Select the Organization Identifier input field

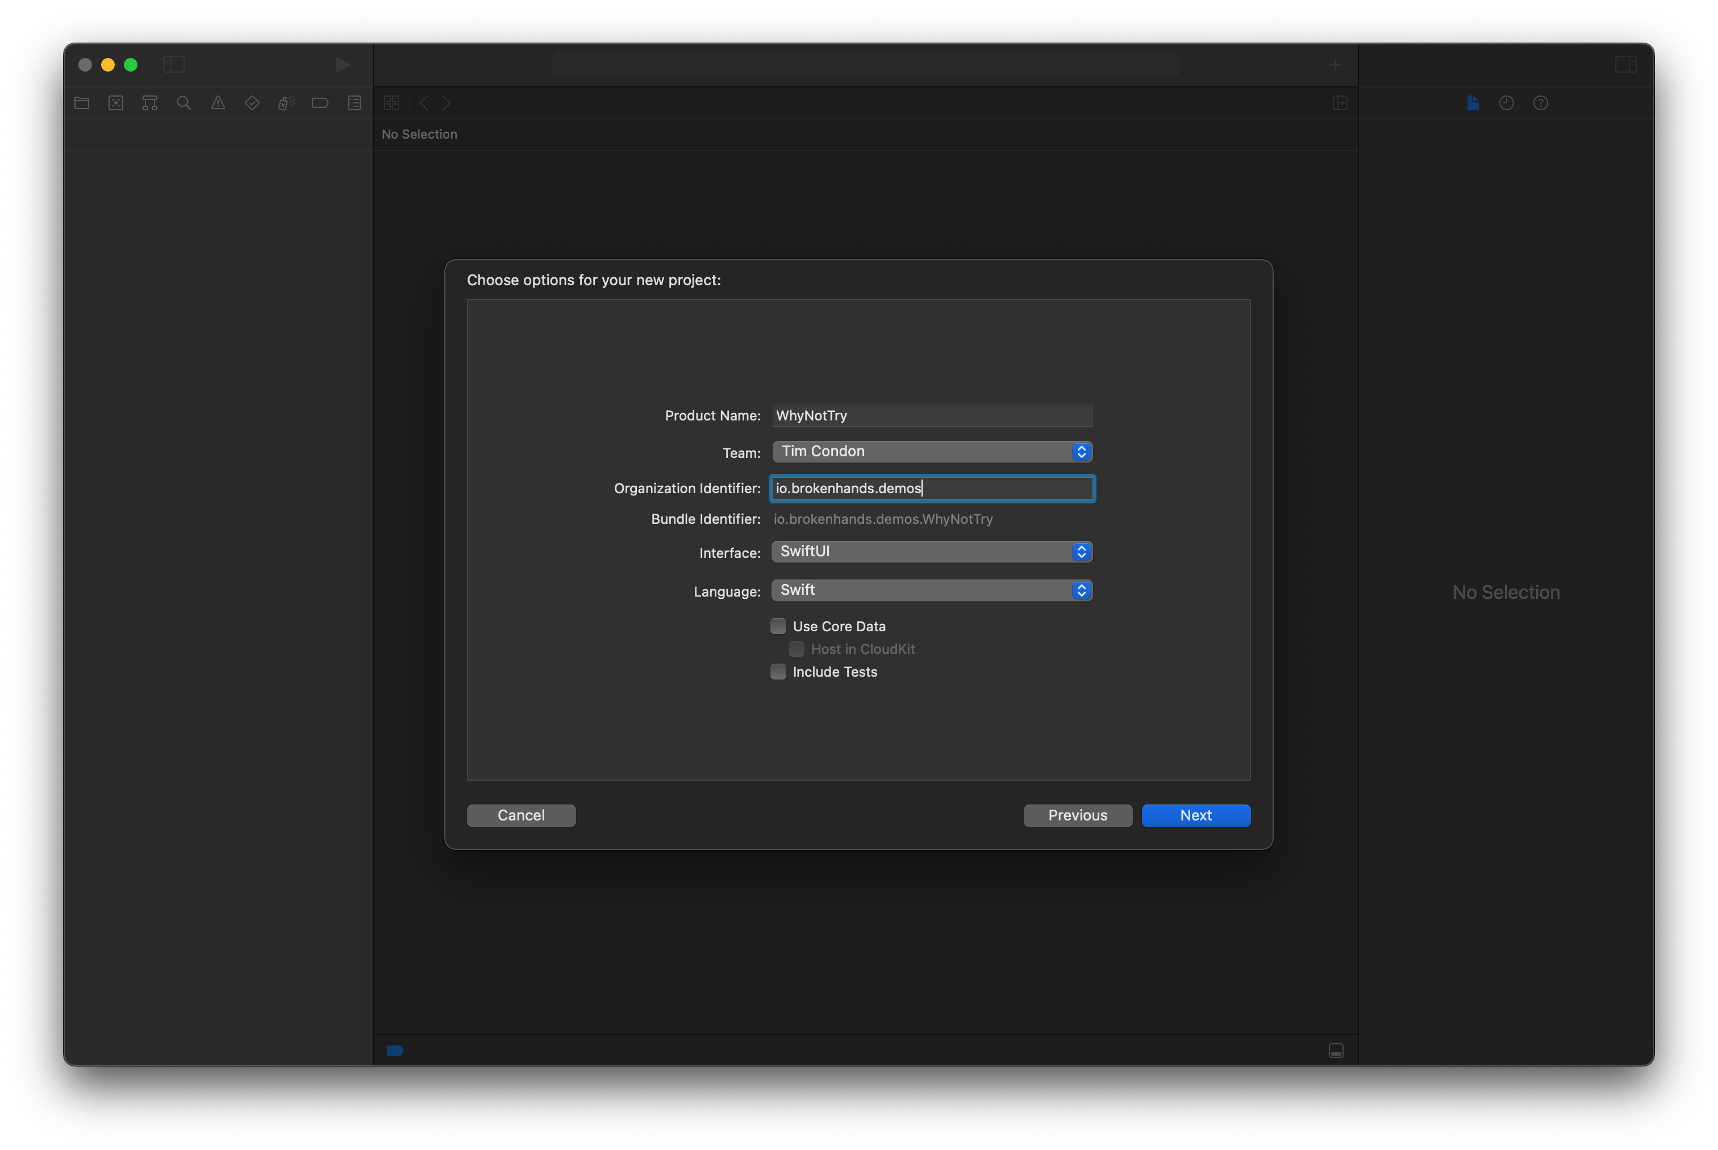coord(932,488)
